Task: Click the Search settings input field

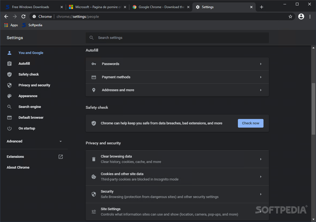Action: click(x=177, y=38)
